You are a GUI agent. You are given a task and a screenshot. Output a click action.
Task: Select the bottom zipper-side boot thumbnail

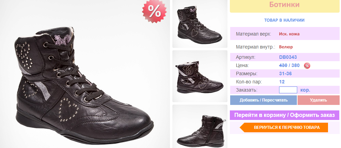tap(200, 127)
